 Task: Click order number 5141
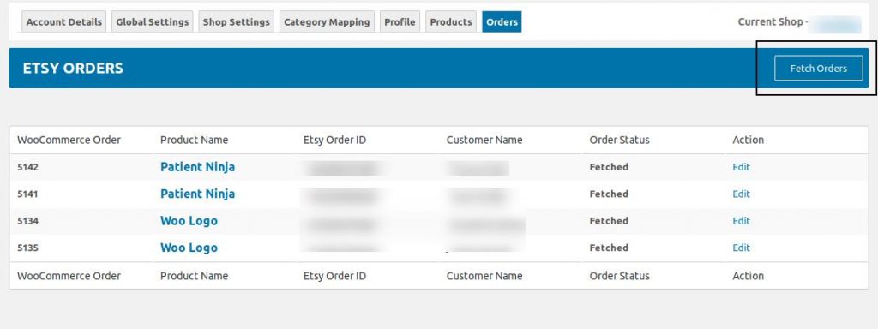28,194
